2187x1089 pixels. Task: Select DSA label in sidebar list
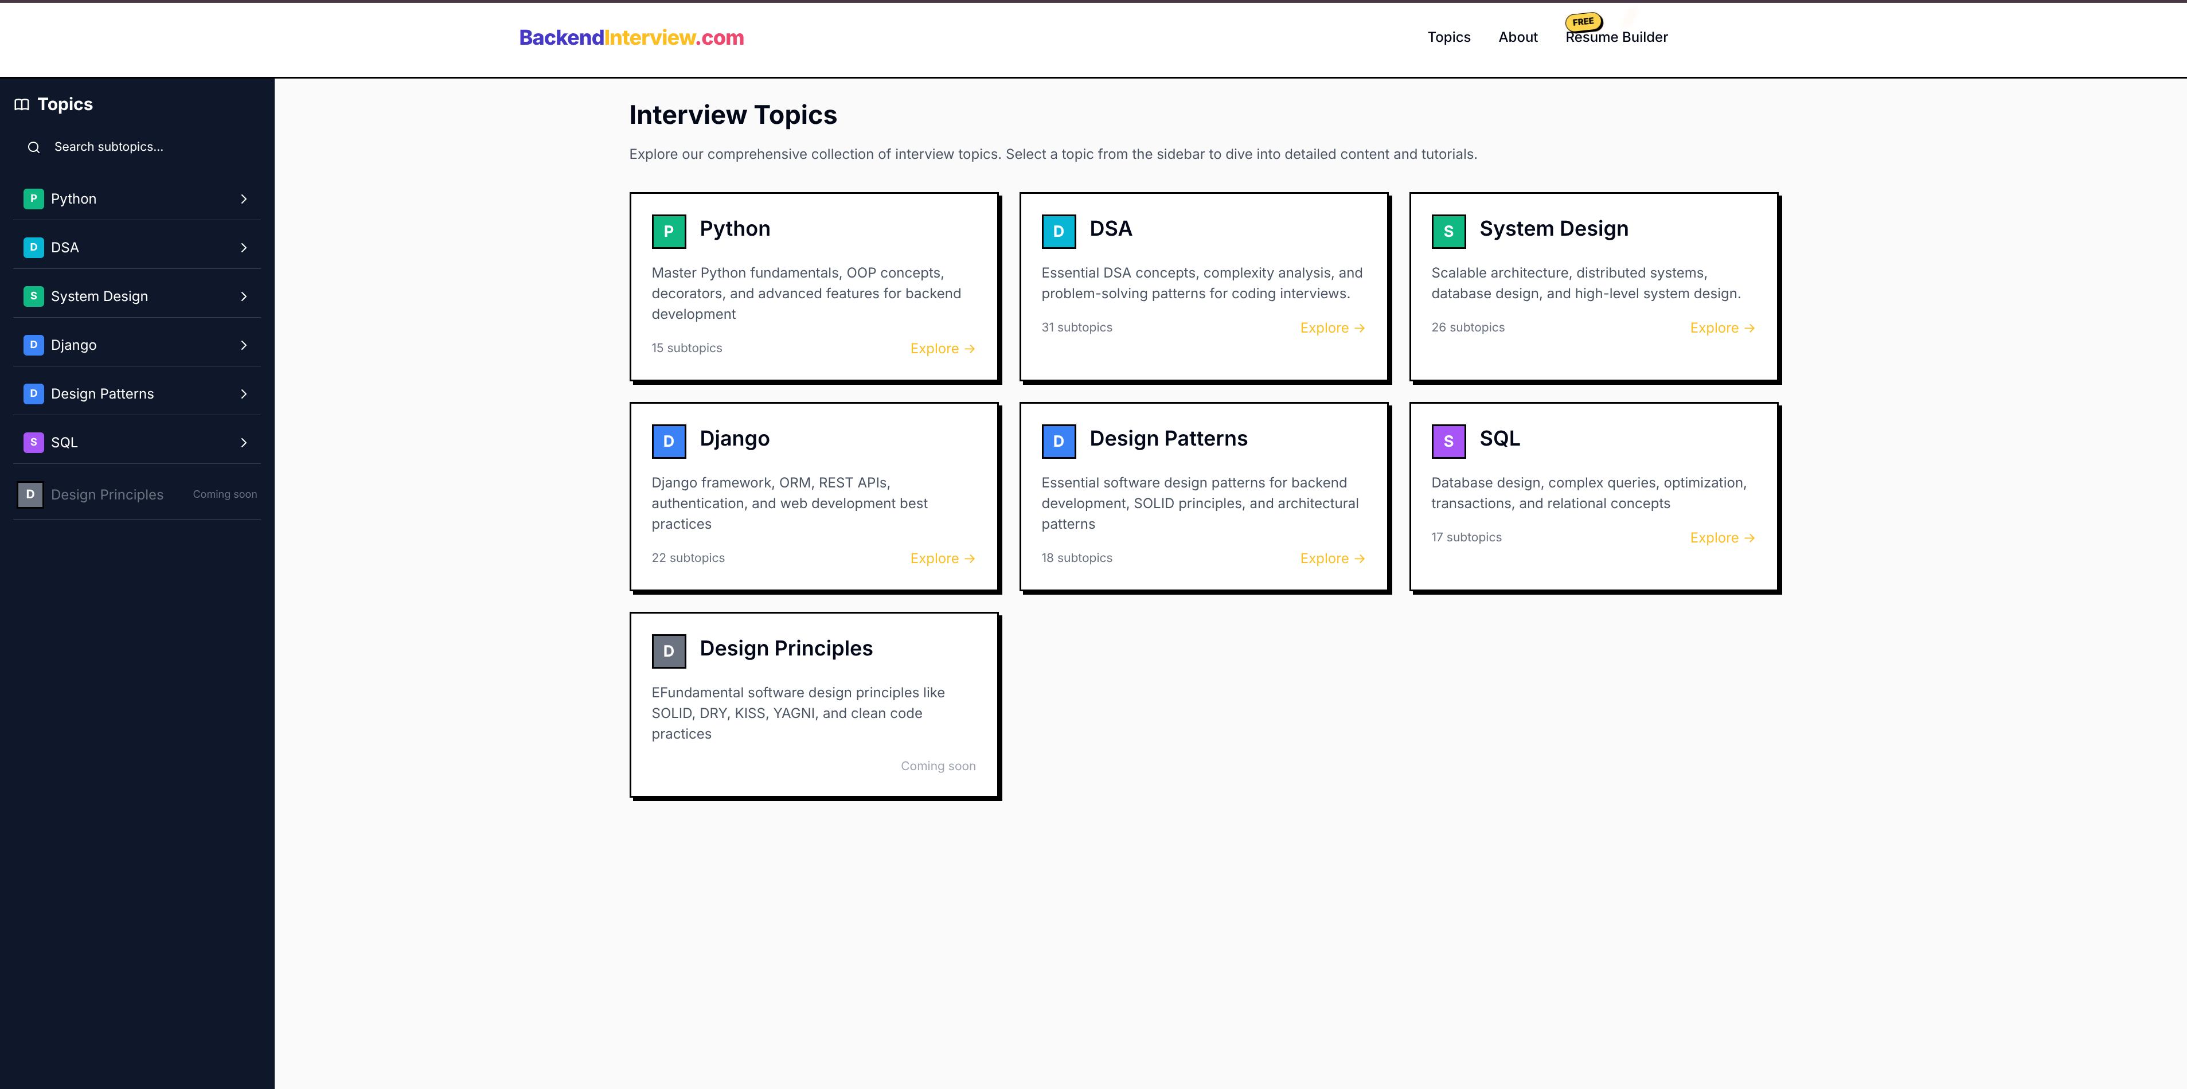[65, 248]
